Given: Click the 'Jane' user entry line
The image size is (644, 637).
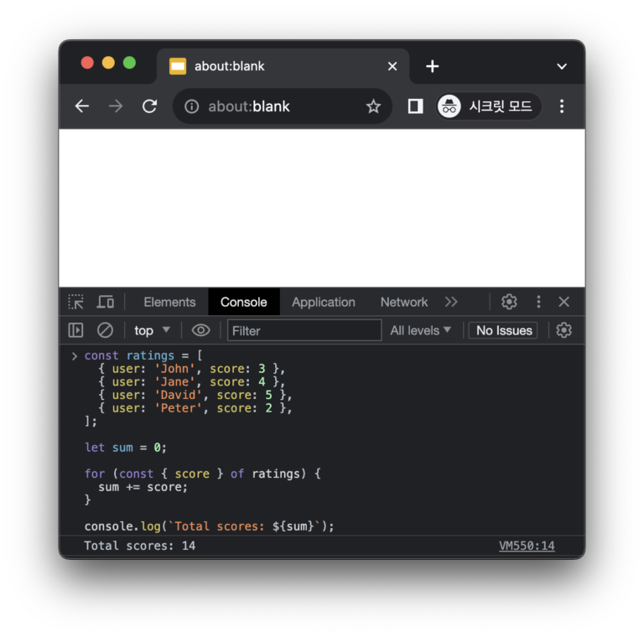Looking at the screenshot, I should coord(191,381).
